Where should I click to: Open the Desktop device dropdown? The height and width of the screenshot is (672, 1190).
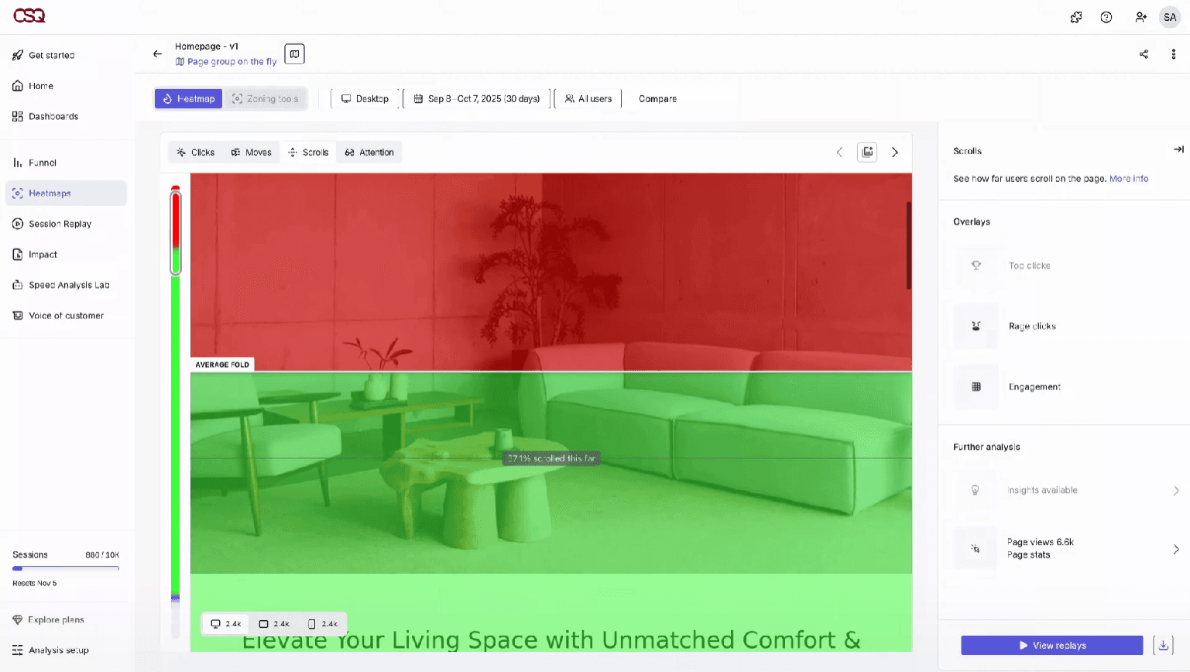pyautogui.click(x=365, y=99)
